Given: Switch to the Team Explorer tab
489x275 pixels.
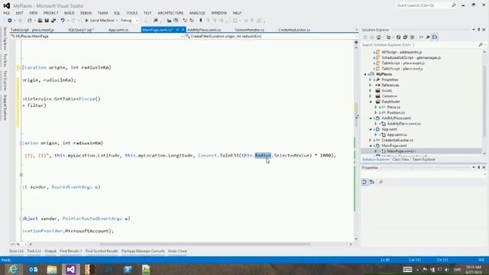Looking at the screenshot, I should (423, 160).
